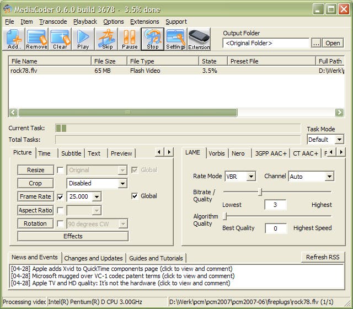Click the Remove item toolbar icon
The height and width of the screenshot is (309, 353).
[37, 39]
